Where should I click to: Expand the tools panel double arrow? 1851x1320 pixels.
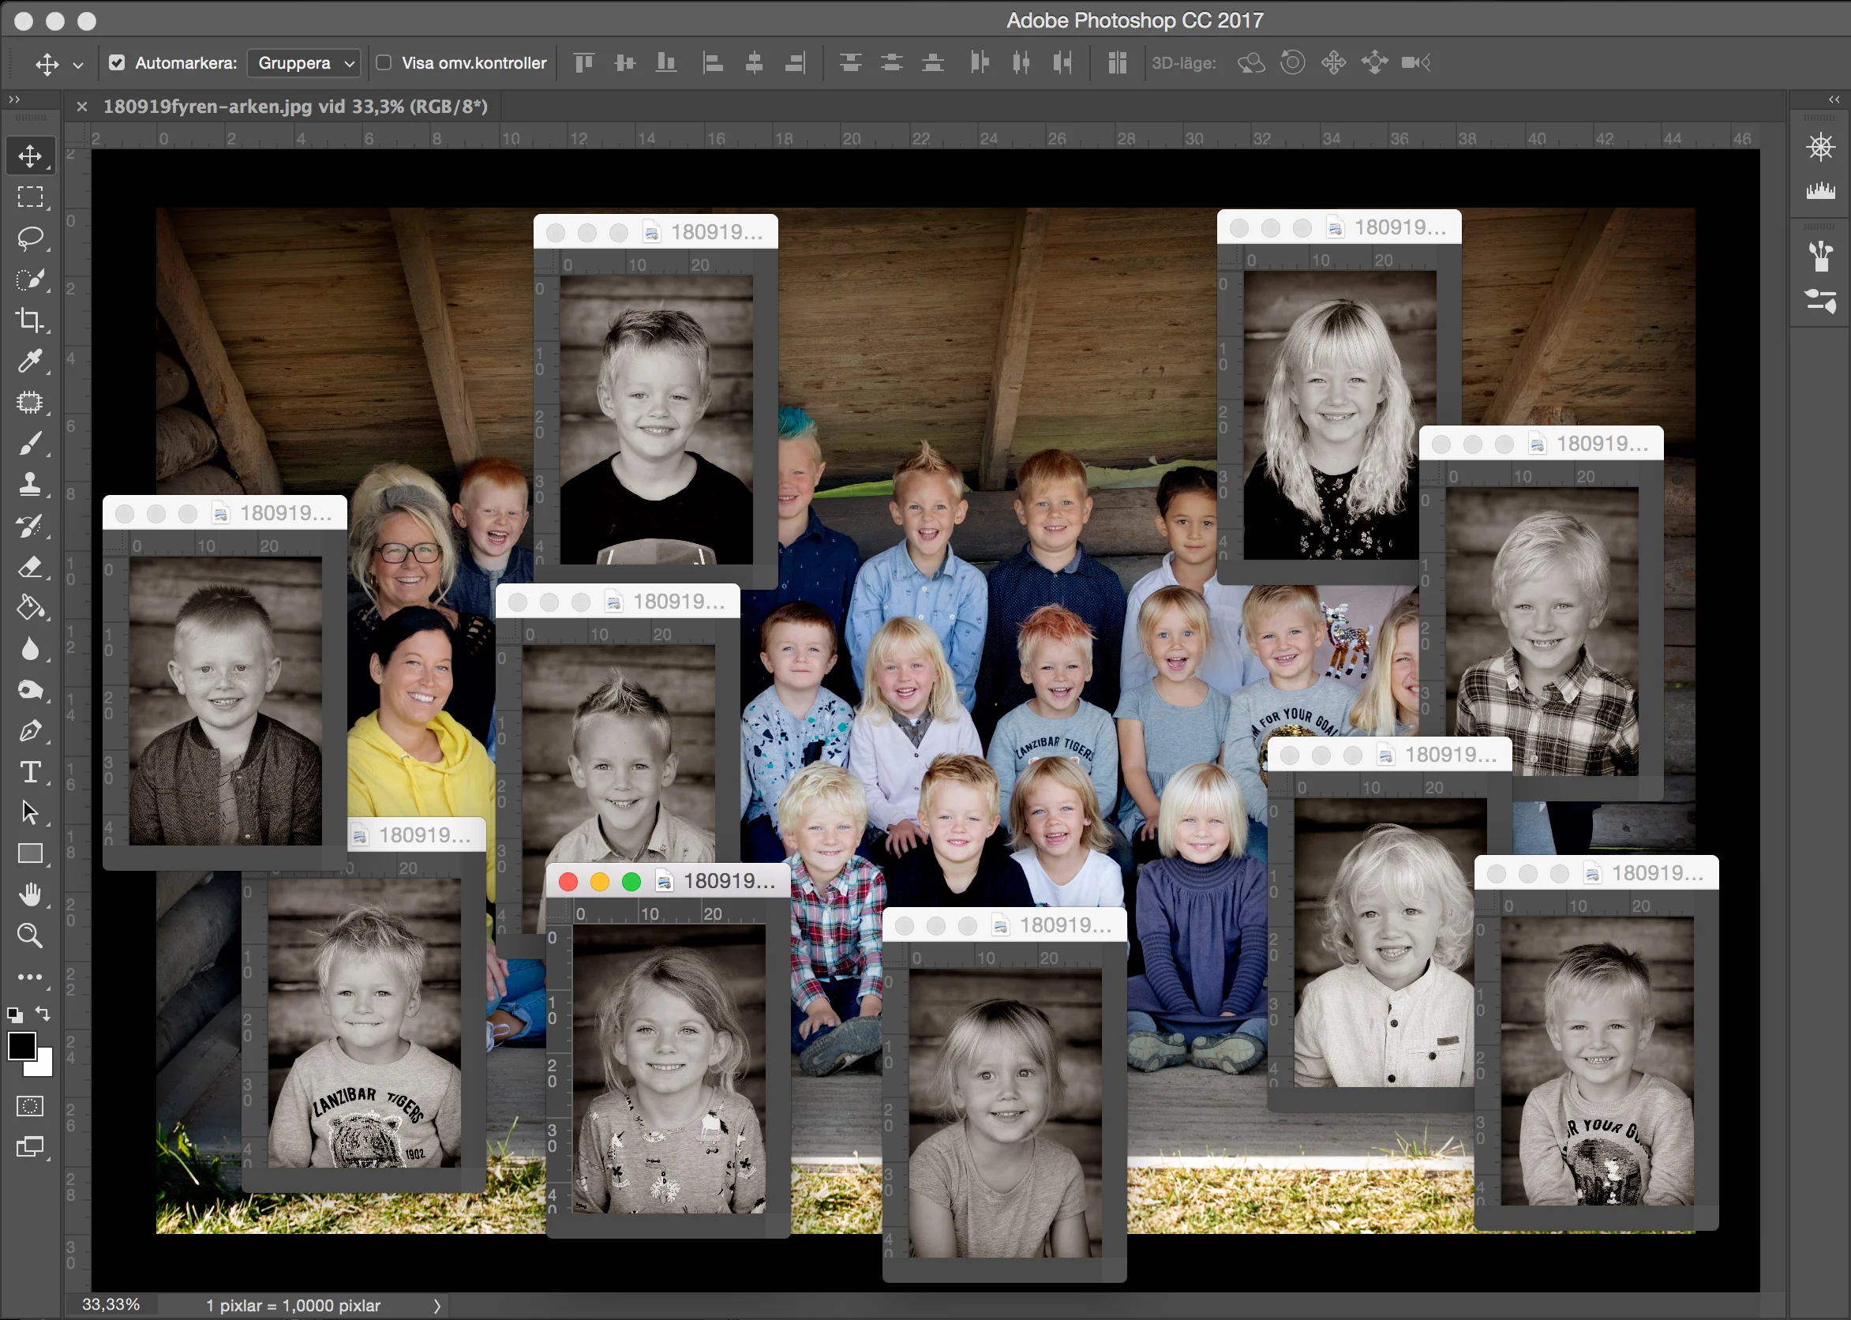point(14,99)
